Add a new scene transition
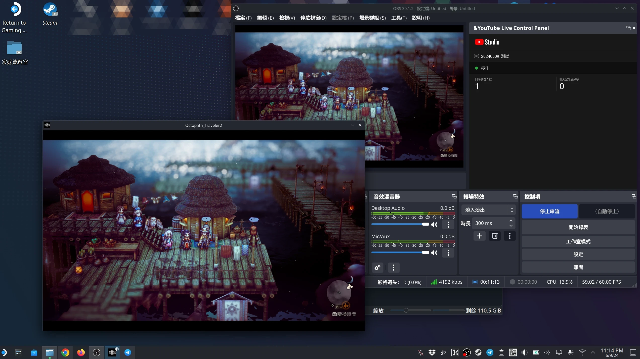Viewport: 640px width, 359px height. [x=479, y=236]
